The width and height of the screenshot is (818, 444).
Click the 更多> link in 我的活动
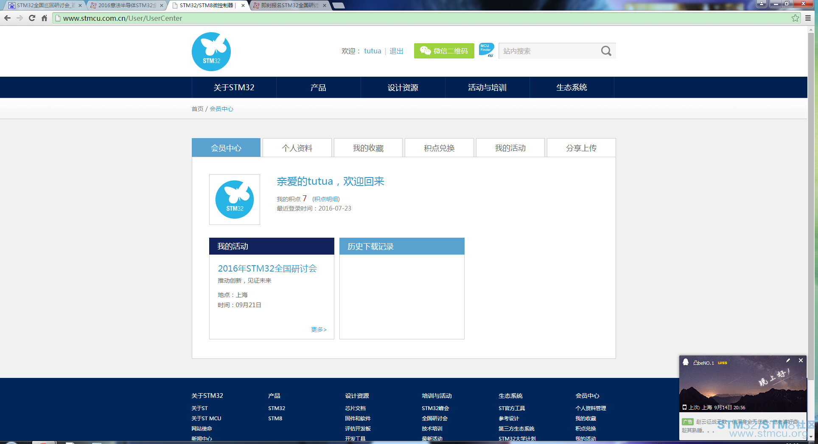coord(319,329)
